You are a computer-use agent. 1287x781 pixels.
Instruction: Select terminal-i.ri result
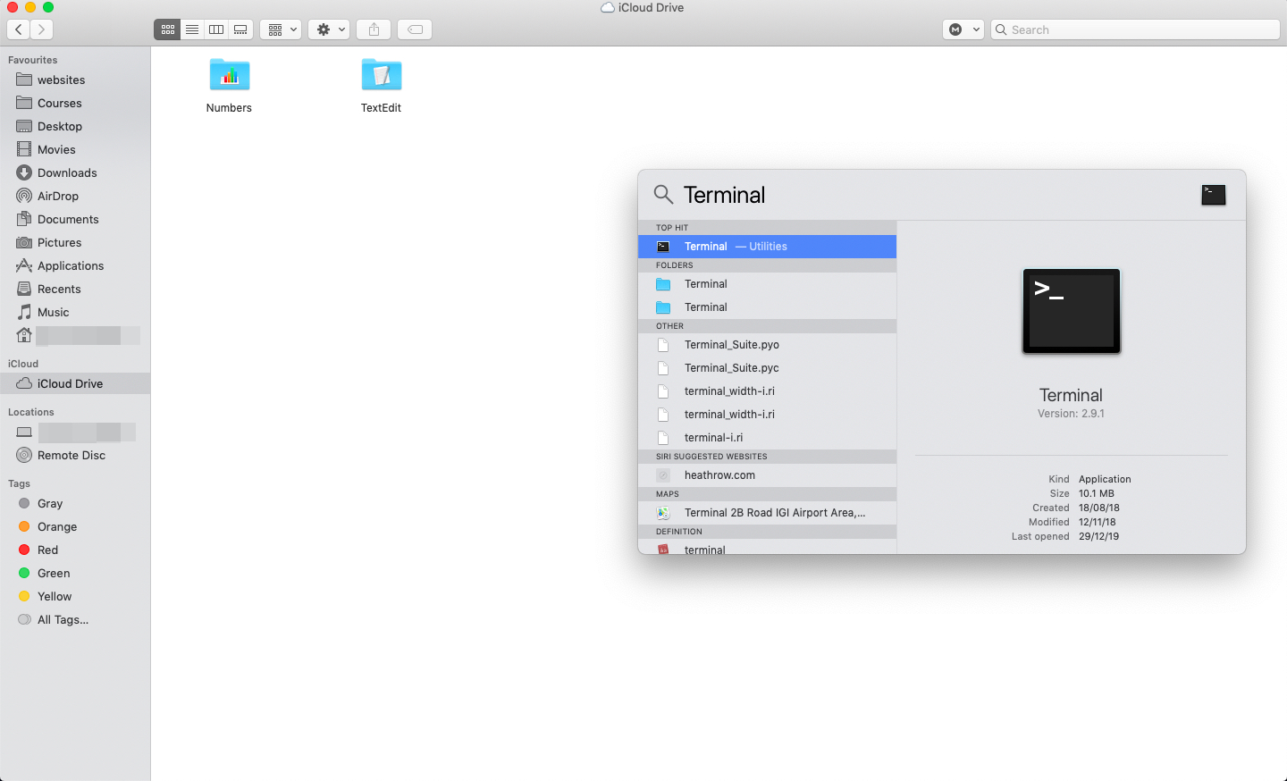click(767, 438)
